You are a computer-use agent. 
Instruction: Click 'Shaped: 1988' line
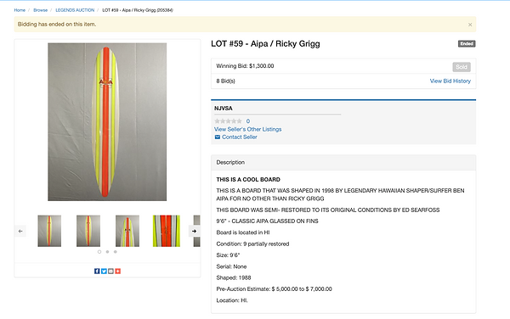click(234, 277)
